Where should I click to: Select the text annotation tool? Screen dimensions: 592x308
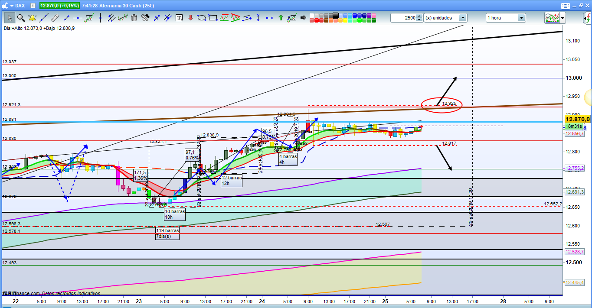coord(179,18)
